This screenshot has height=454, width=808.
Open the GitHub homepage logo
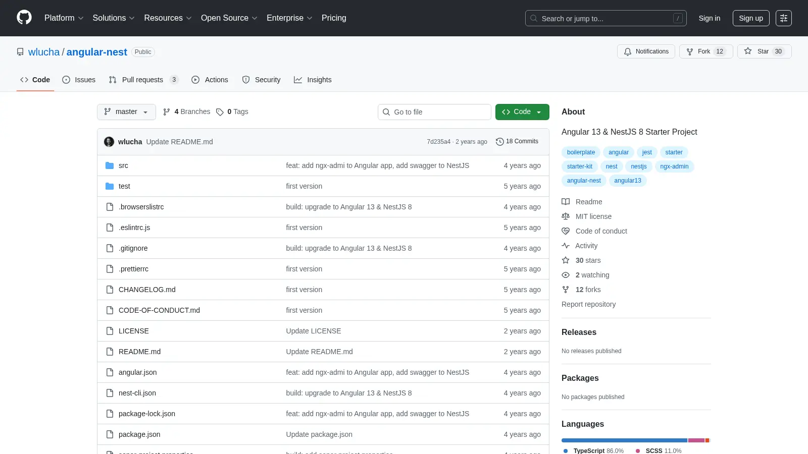(24, 18)
